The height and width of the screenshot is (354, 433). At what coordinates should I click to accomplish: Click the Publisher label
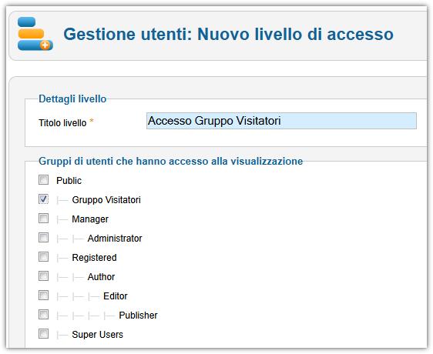click(x=138, y=316)
